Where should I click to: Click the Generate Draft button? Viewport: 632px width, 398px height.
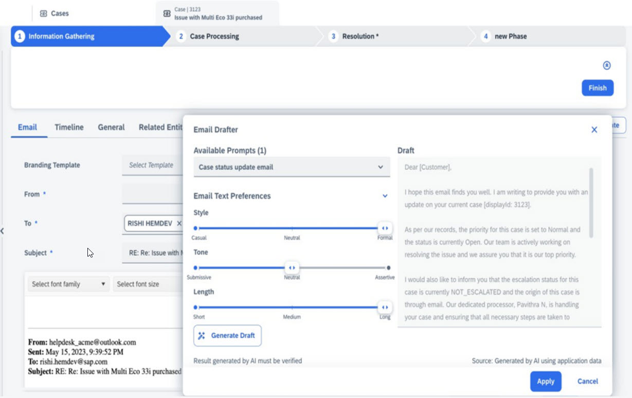[x=227, y=335]
